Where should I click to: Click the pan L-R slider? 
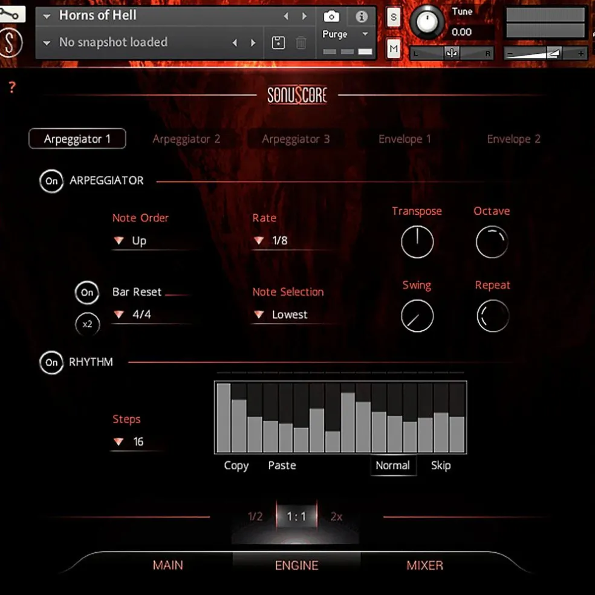click(x=452, y=53)
